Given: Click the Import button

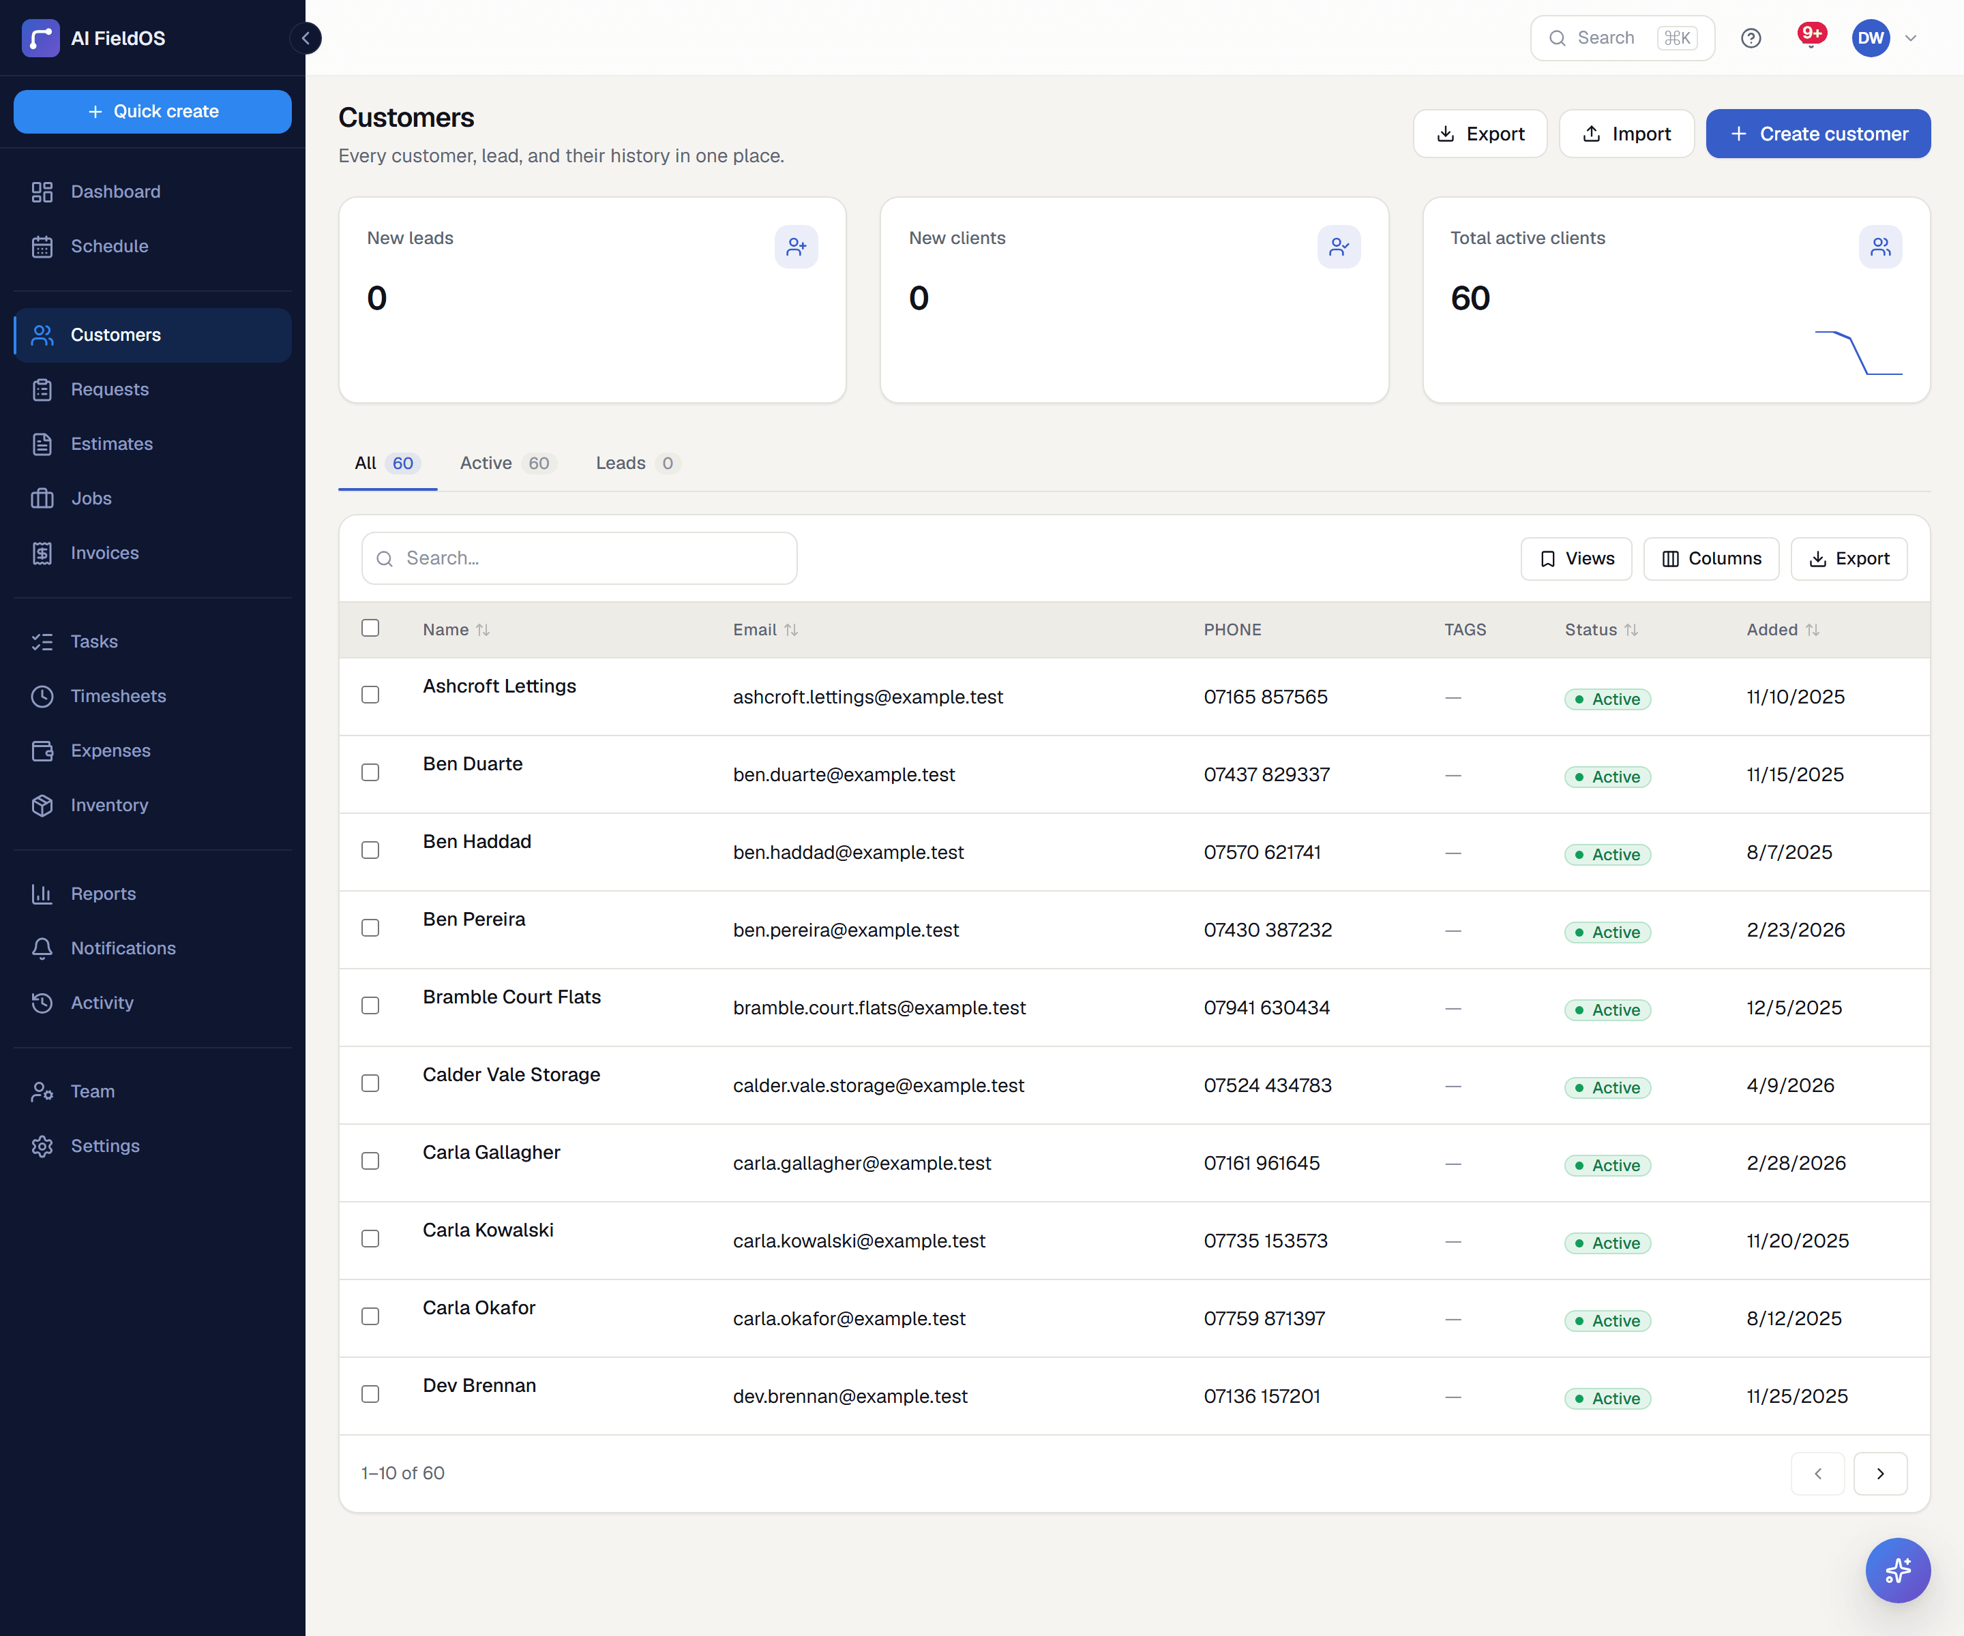Looking at the screenshot, I should pyautogui.click(x=1626, y=134).
